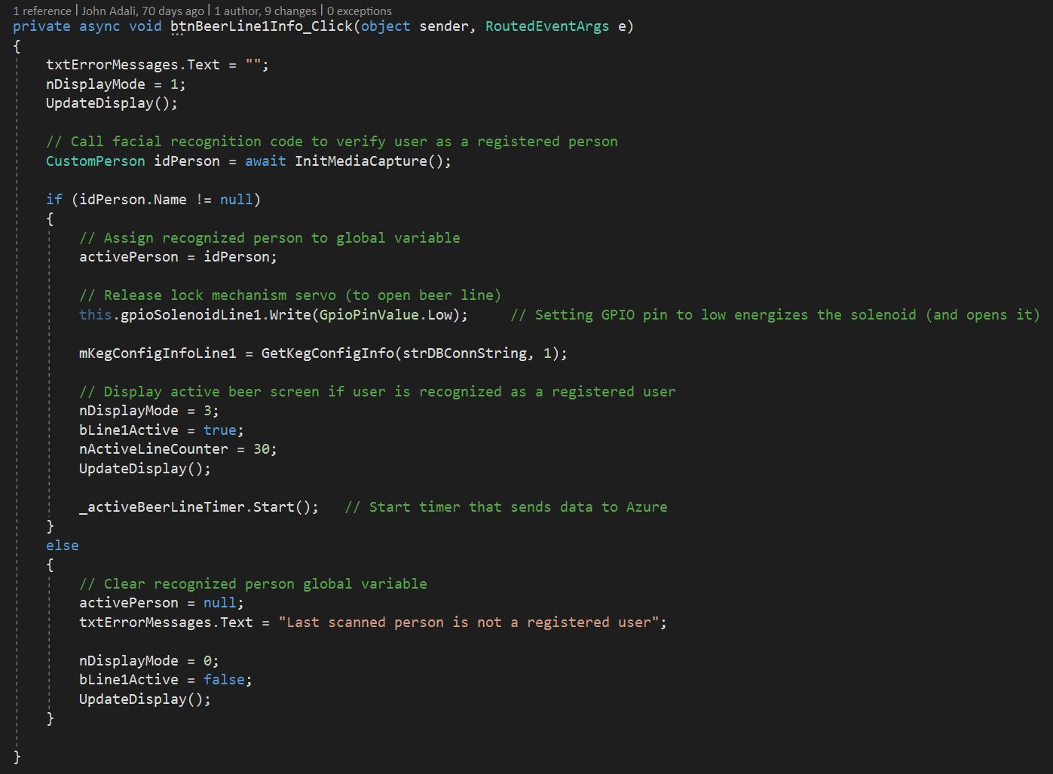Click the InitMediaCapture() method call
1053x774 pixels.
click(372, 161)
